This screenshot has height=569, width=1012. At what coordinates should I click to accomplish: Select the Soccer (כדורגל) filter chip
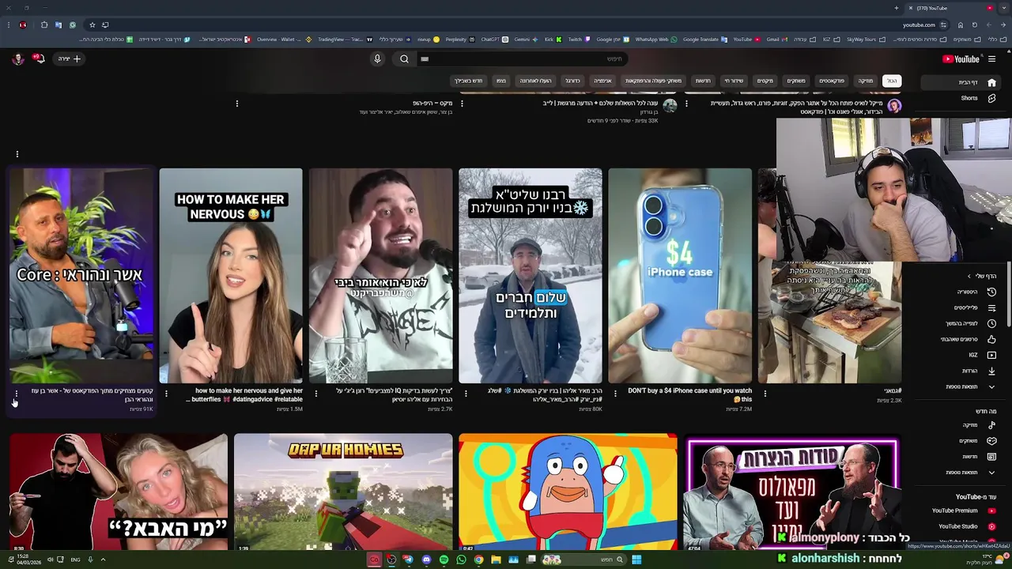point(572,81)
